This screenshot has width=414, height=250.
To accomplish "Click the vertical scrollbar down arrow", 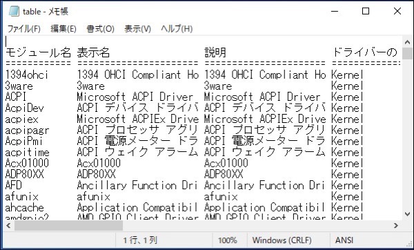I will [407, 214].
